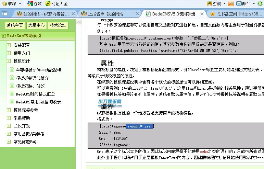
Task: Open 模板标签语法简介 page
Action: pyautogui.click(x=32, y=78)
